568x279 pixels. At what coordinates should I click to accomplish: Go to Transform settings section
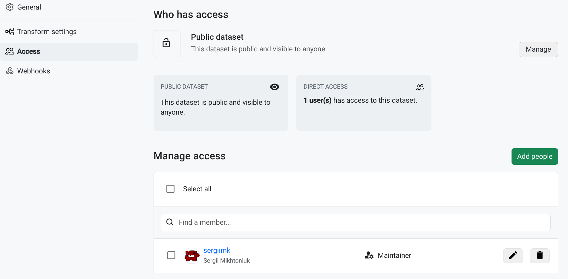47,32
